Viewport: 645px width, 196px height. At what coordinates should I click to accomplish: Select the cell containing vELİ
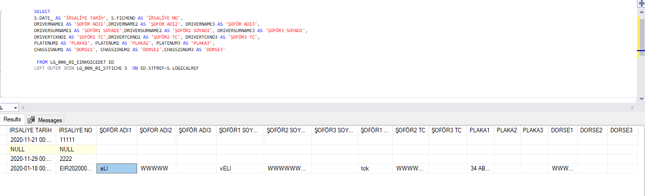[x=240, y=168]
